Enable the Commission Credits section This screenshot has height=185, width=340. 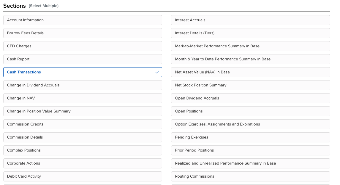pos(83,124)
